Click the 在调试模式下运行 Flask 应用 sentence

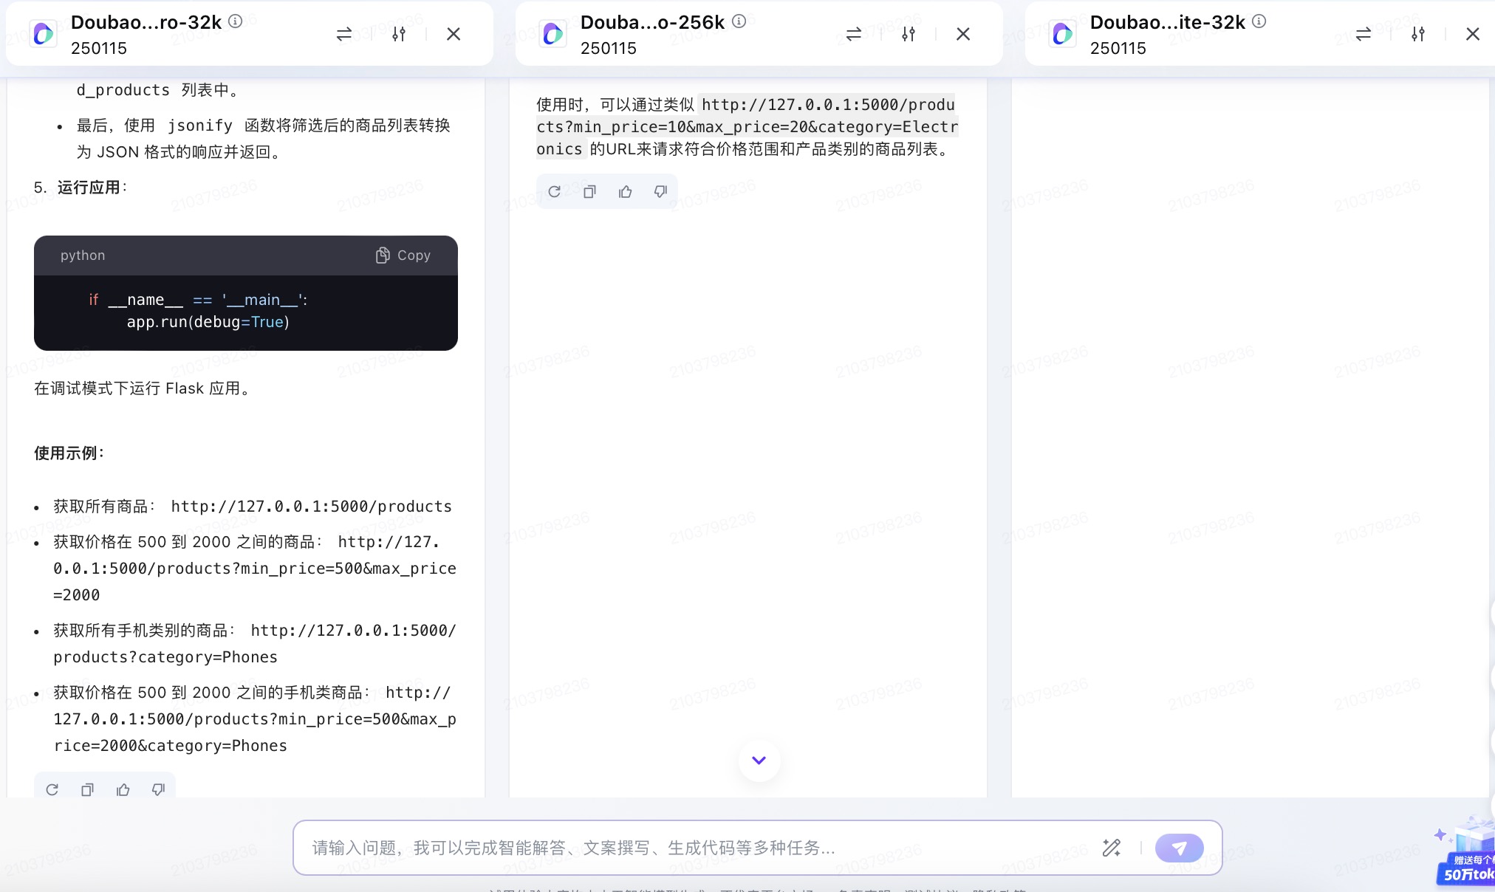(x=143, y=388)
